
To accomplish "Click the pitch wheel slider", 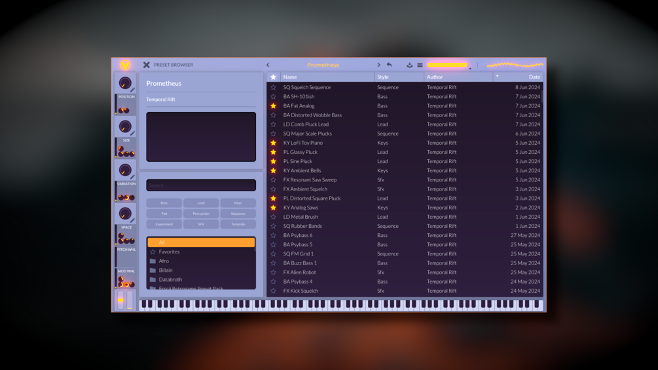I will click(121, 299).
